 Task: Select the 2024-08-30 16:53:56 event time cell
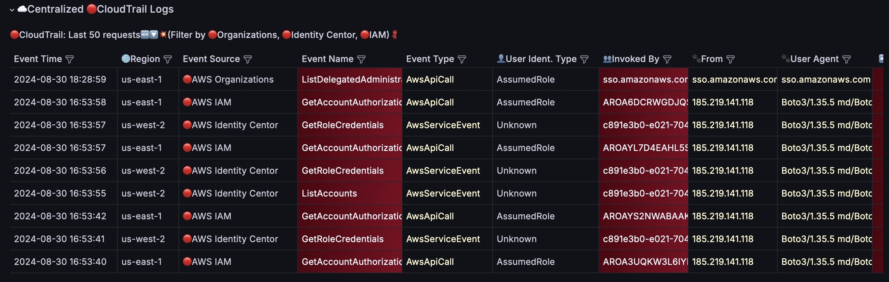click(x=64, y=171)
